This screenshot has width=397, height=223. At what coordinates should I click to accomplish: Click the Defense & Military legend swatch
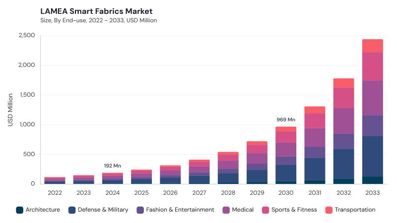tap(72, 210)
